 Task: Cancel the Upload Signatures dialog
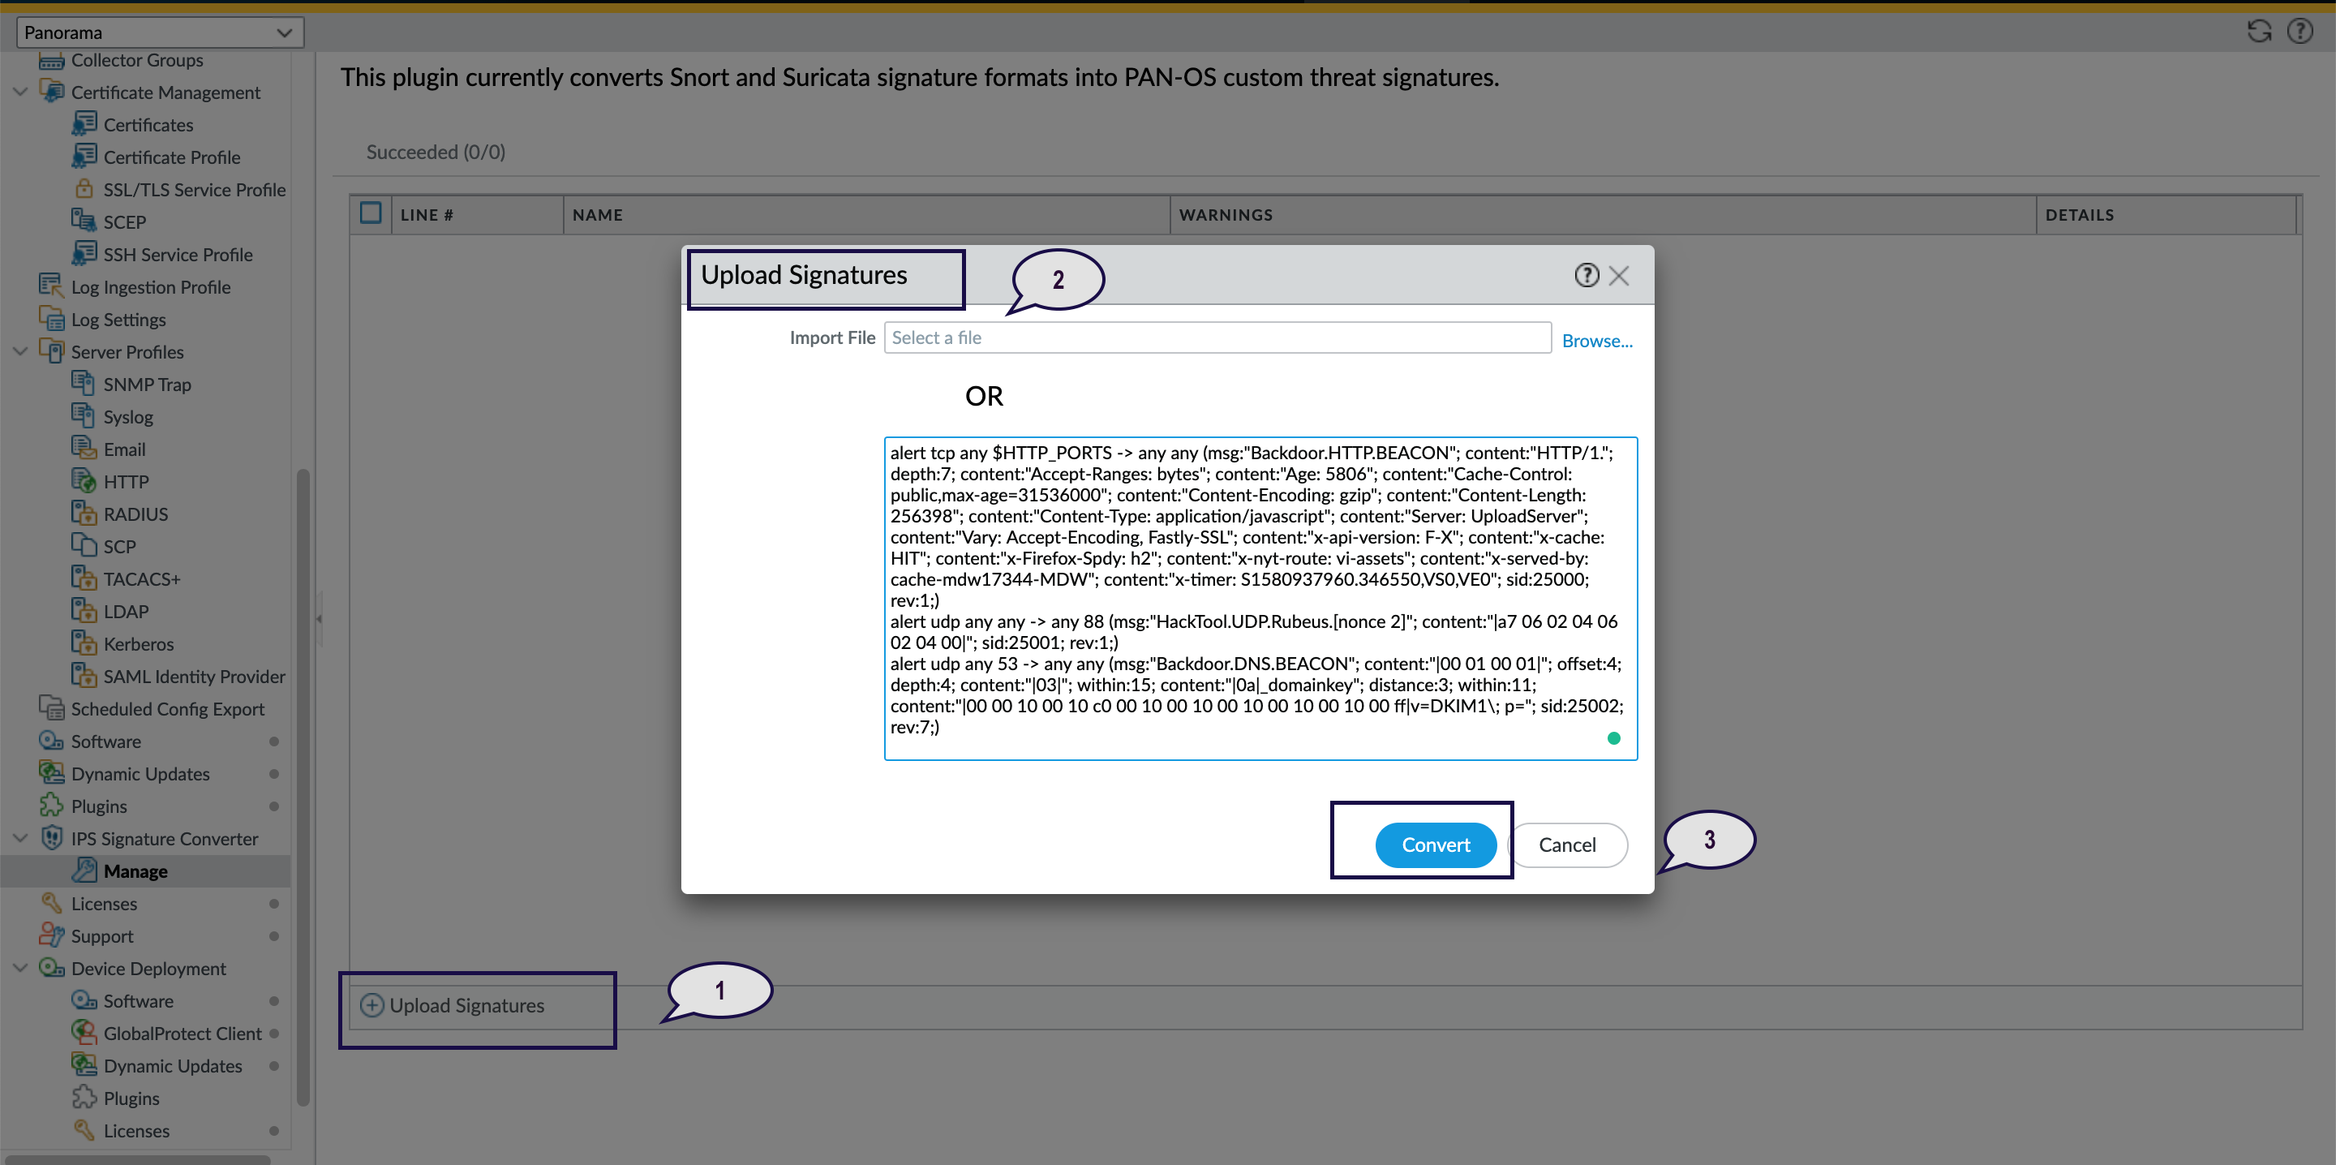click(x=1568, y=844)
